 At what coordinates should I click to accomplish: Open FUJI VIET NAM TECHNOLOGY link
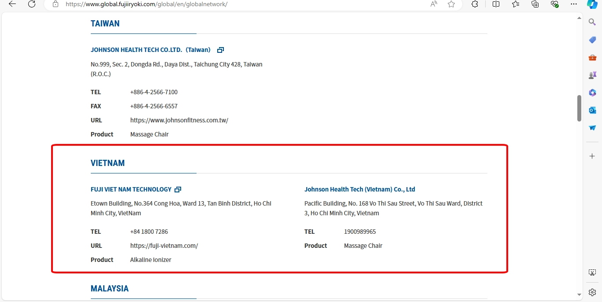(131, 189)
